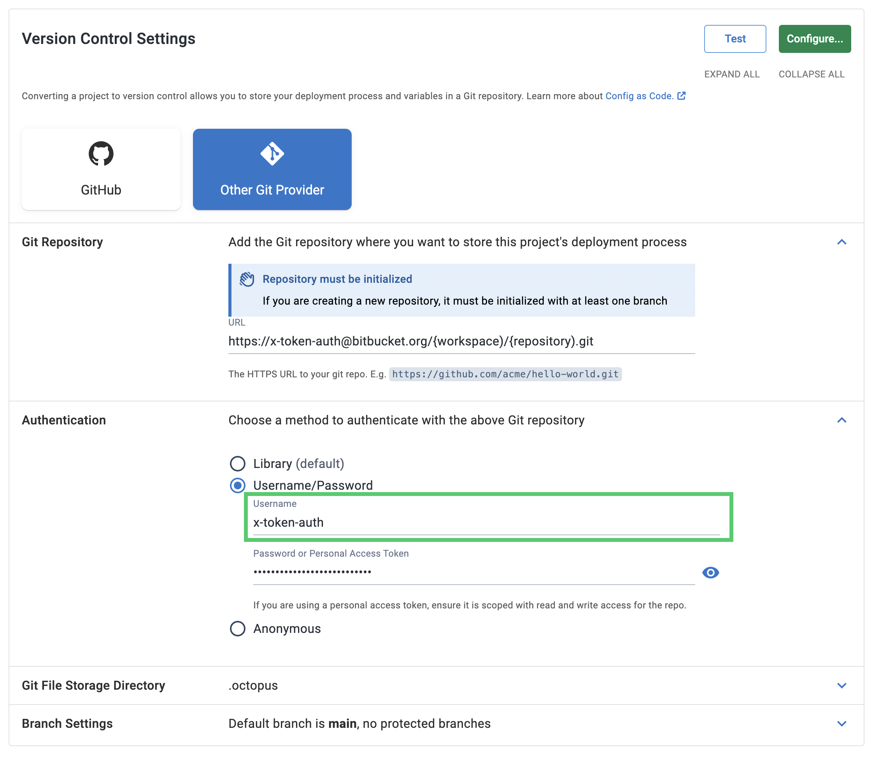Reveal the password with the eye icon
This screenshot has width=873, height=757.
[710, 572]
